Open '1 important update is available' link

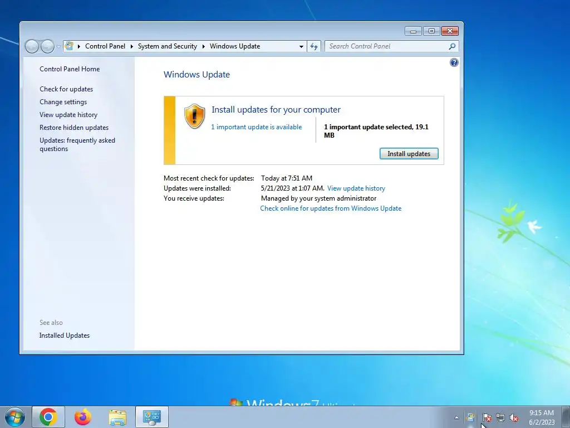click(x=256, y=127)
